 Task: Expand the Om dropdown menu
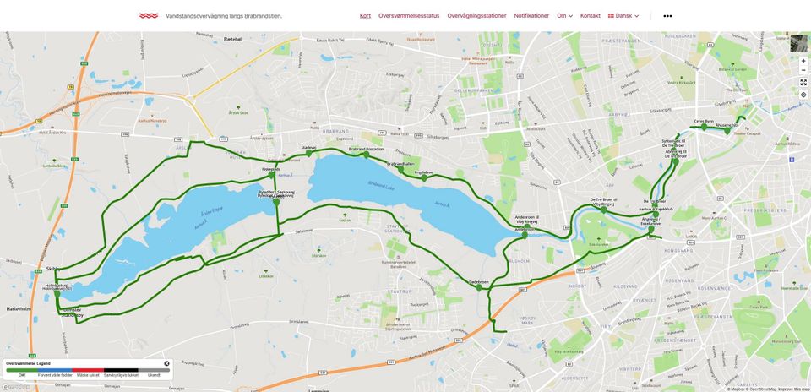point(565,16)
